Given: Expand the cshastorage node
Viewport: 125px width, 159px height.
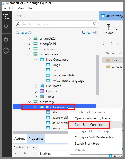Looking at the screenshot, I should pos(29,49).
